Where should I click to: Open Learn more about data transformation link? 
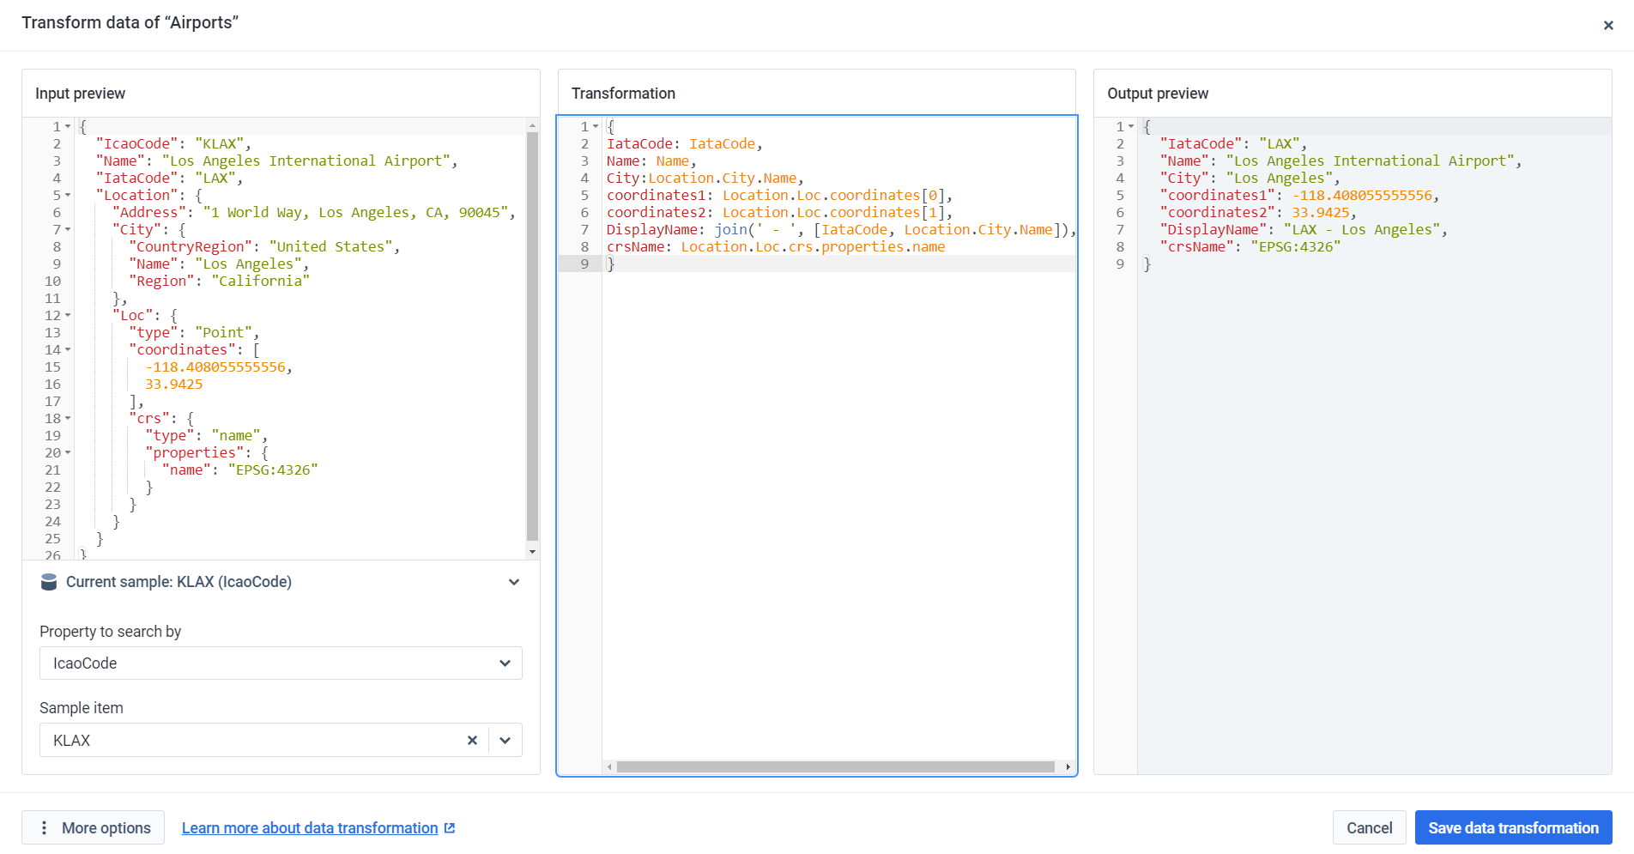click(x=310, y=827)
